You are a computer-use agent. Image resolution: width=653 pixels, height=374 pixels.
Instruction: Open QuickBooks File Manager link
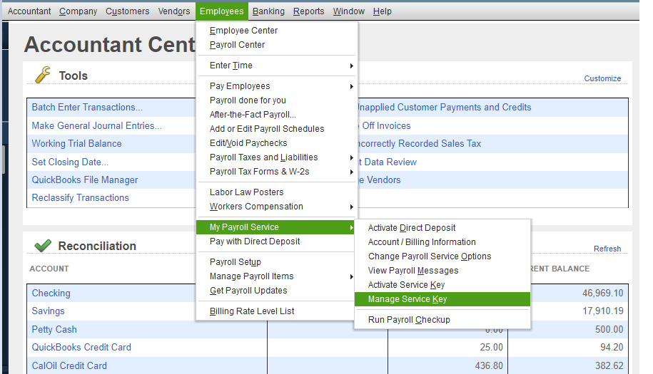[85, 180]
